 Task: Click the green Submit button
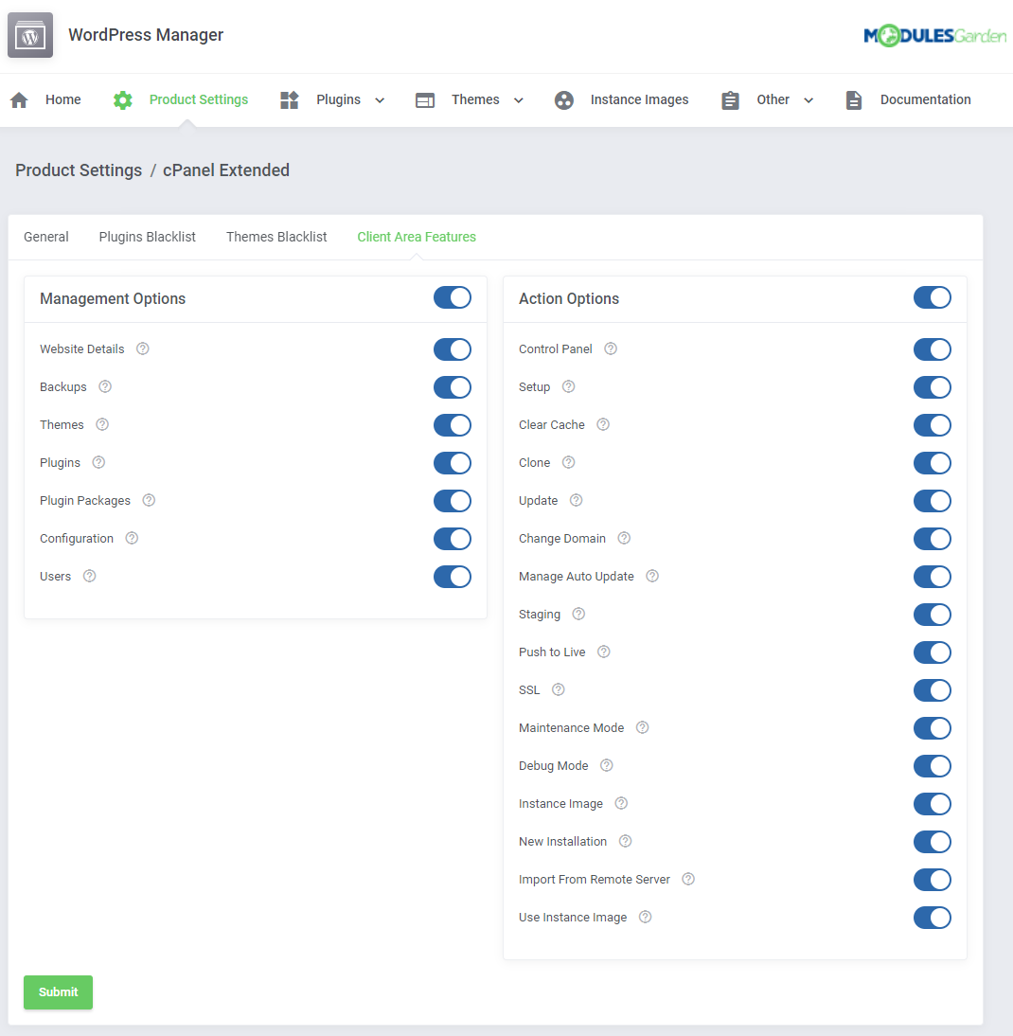pos(58,991)
